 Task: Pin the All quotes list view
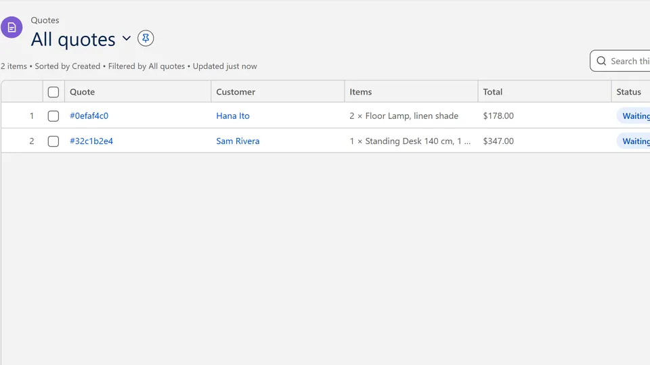(146, 39)
